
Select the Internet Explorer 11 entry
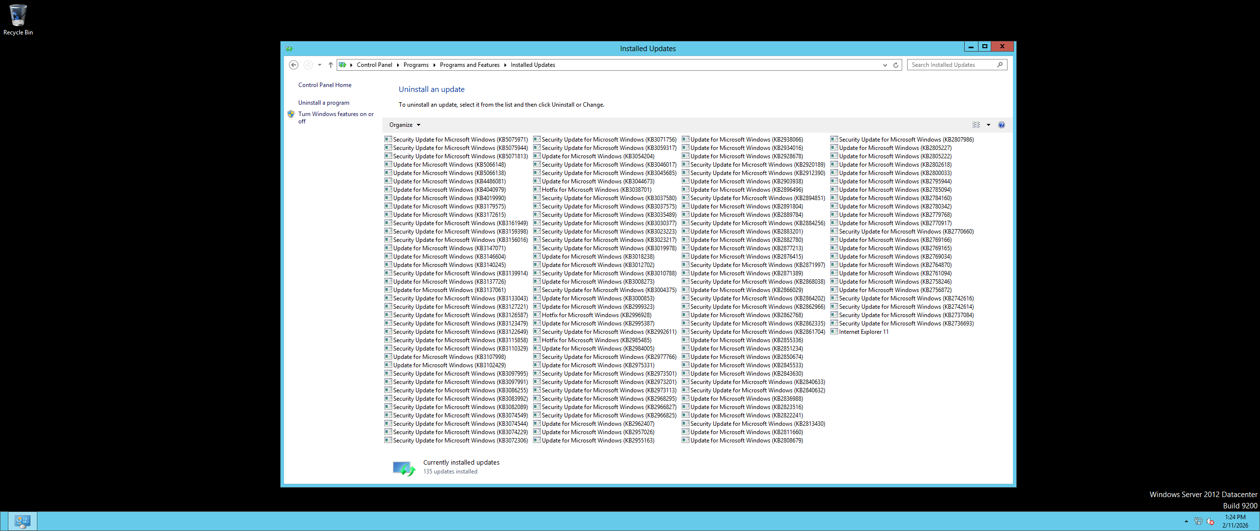click(863, 332)
